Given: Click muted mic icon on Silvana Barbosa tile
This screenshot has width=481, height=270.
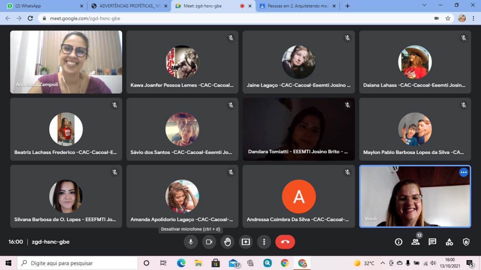Looking at the screenshot, I should (115, 172).
